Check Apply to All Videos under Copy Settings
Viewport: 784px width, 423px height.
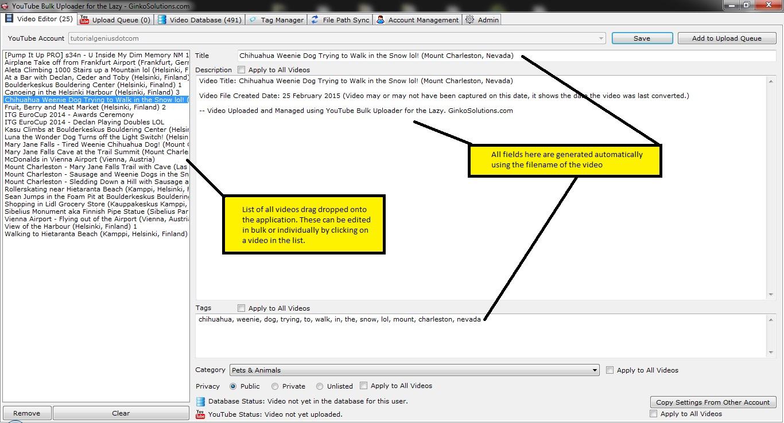[x=653, y=413]
